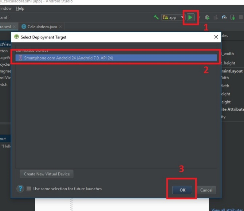This screenshot has width=244, height=211.
Task: Click the Profile app gauge icon
Action: pyautogui.click(x=224, y=17)
